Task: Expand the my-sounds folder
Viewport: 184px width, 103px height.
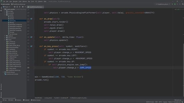Action: [5, 13]
